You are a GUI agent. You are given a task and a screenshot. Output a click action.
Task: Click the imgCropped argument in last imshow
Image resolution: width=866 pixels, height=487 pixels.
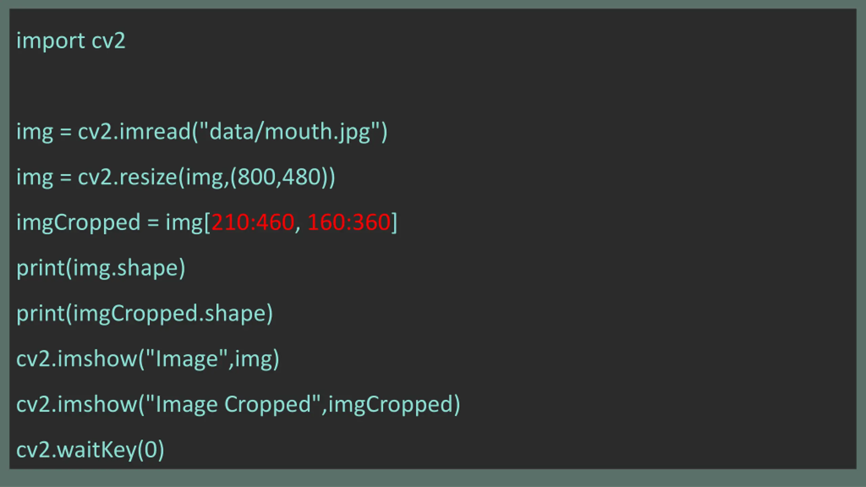(x=390, y=405)
